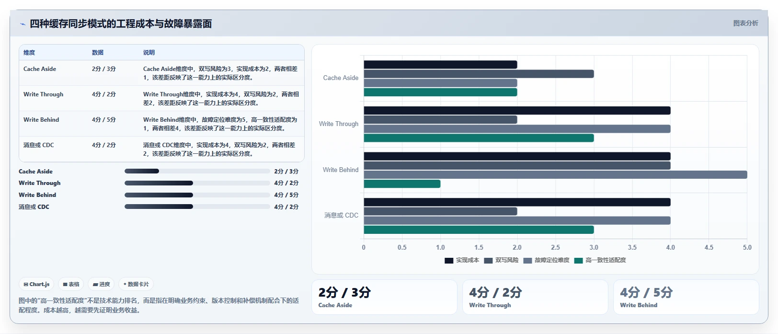
Task: Click the Write Through chart axis label
Action: 339,124
